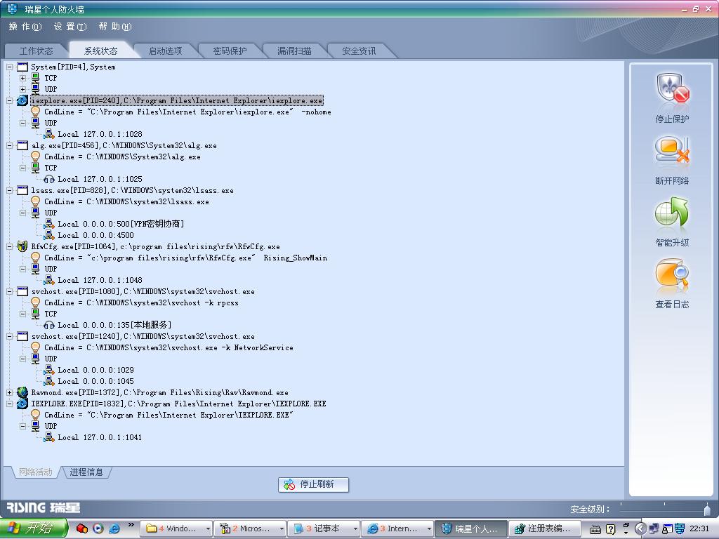Select the Local 0.0.0.0:1029 entry
The width and height of the screenshot is (719, 539).
coord(95,370)
